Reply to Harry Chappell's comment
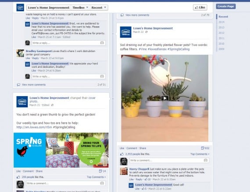Viewport: 250px width, 192px height. tap(139, 179)
